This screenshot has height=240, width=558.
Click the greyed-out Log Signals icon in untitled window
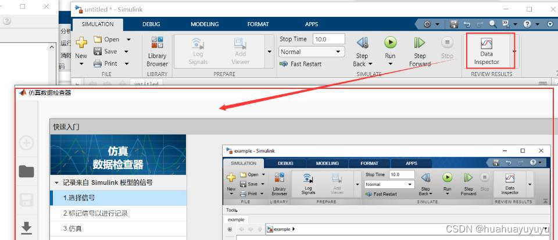click(x=198, y=44)
